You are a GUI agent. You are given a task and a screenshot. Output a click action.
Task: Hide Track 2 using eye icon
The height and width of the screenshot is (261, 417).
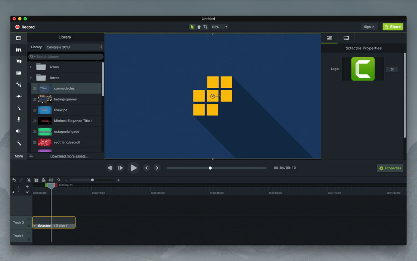click(29, 220)
